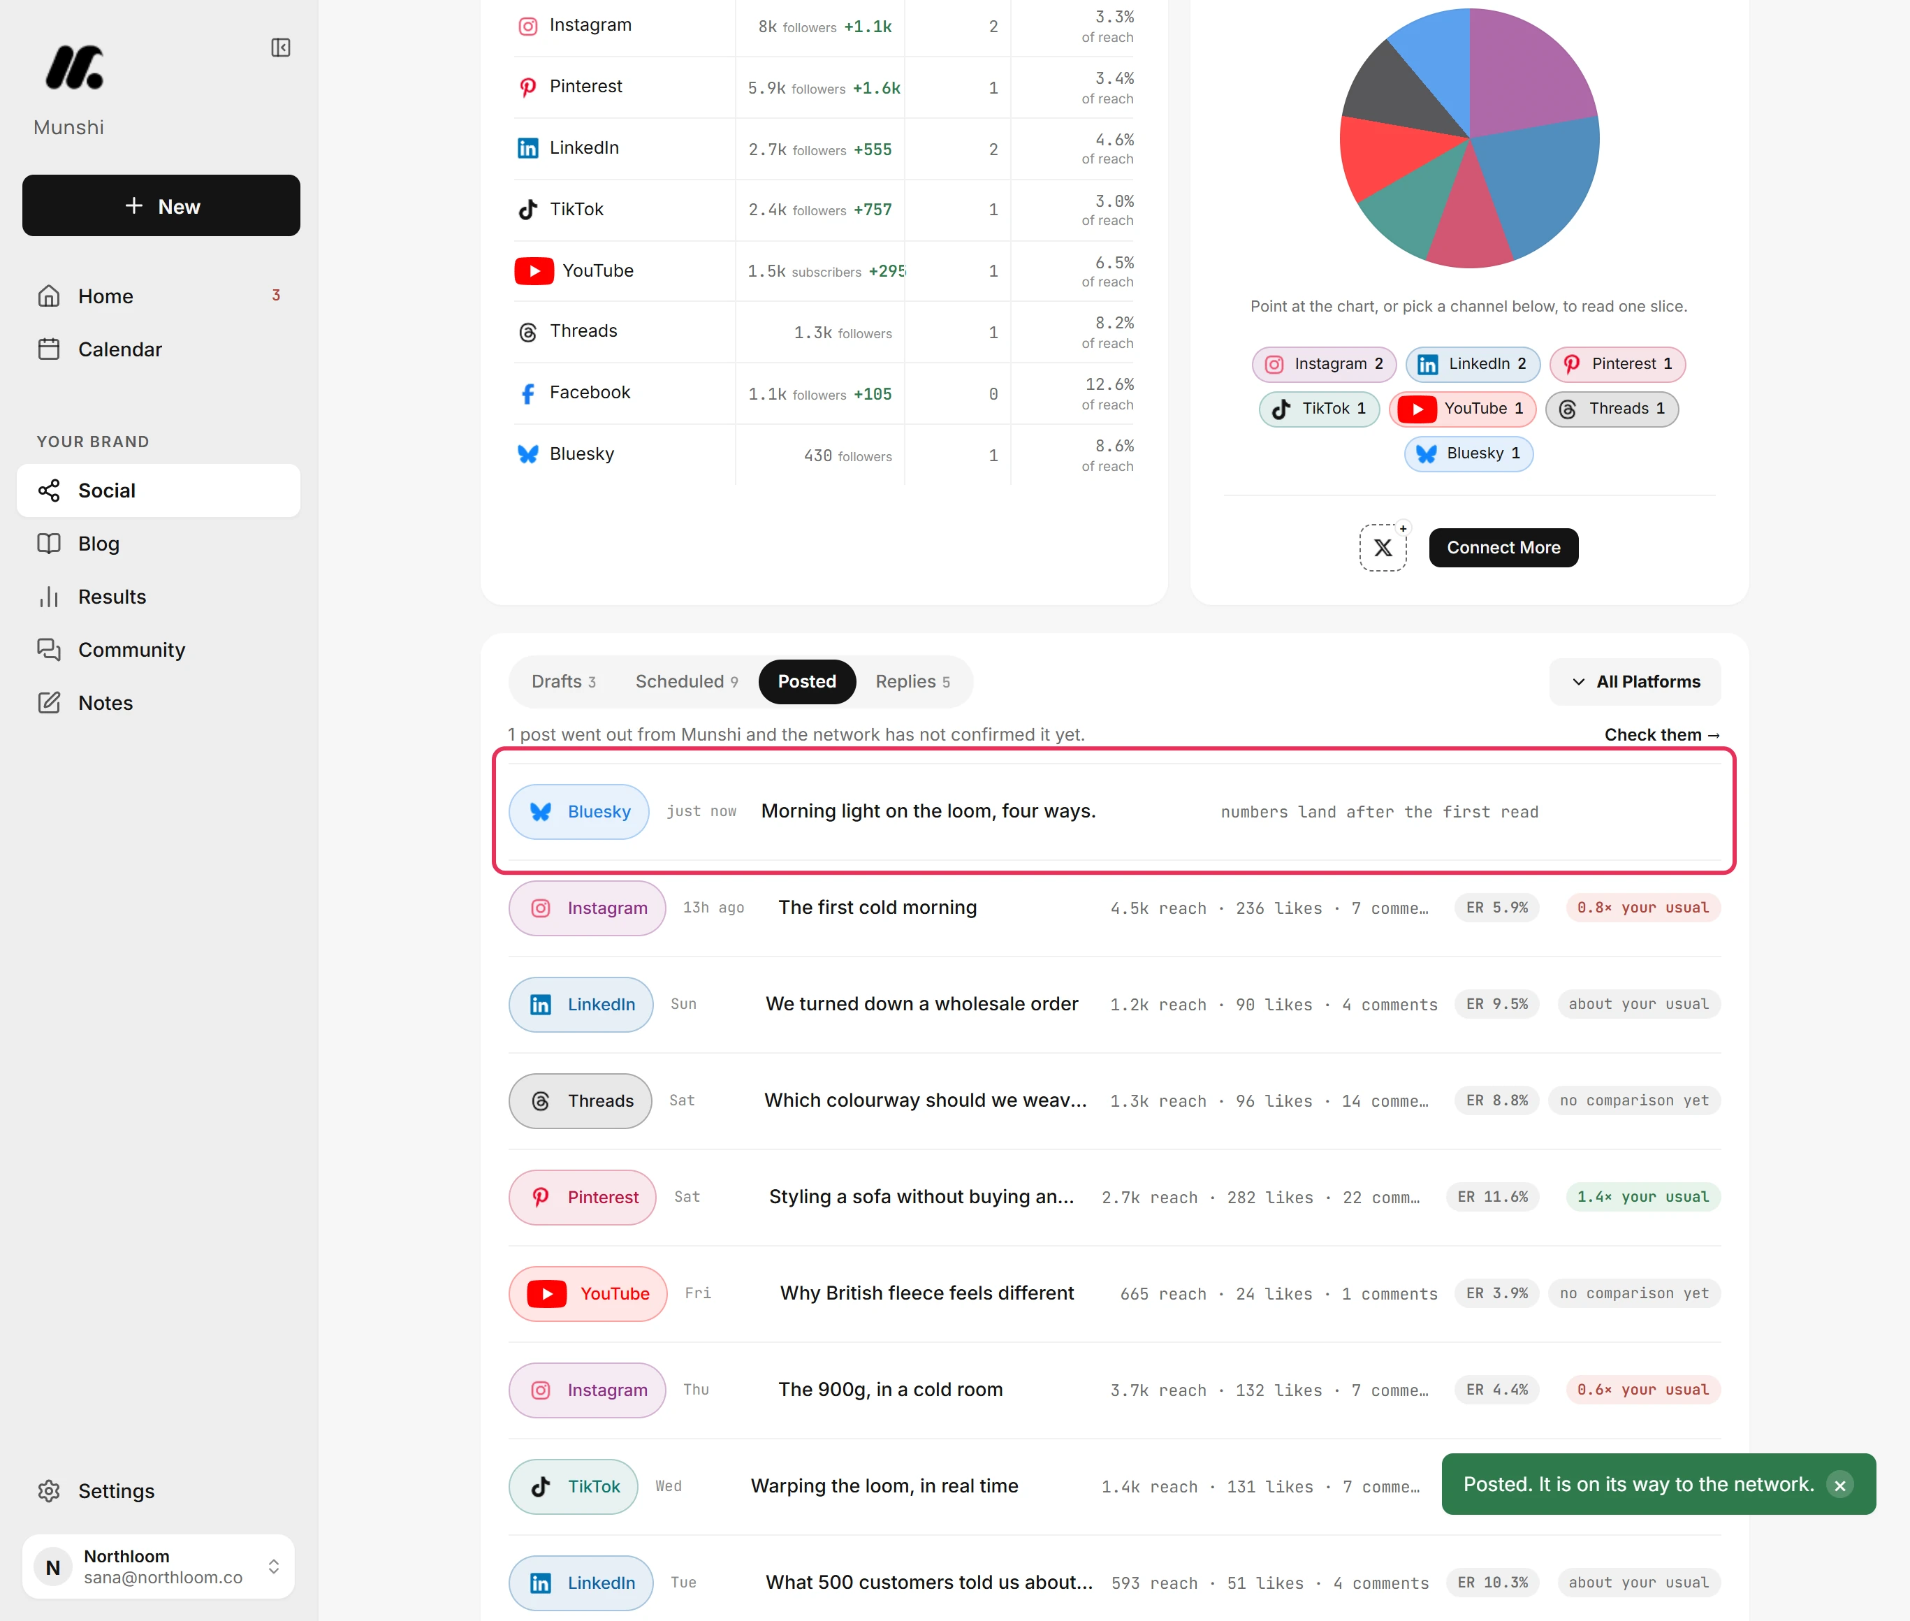The height and width of the screenshot is (1621, 1910).
Task: Click the TikTok icon in channel table
Action: 528,210
